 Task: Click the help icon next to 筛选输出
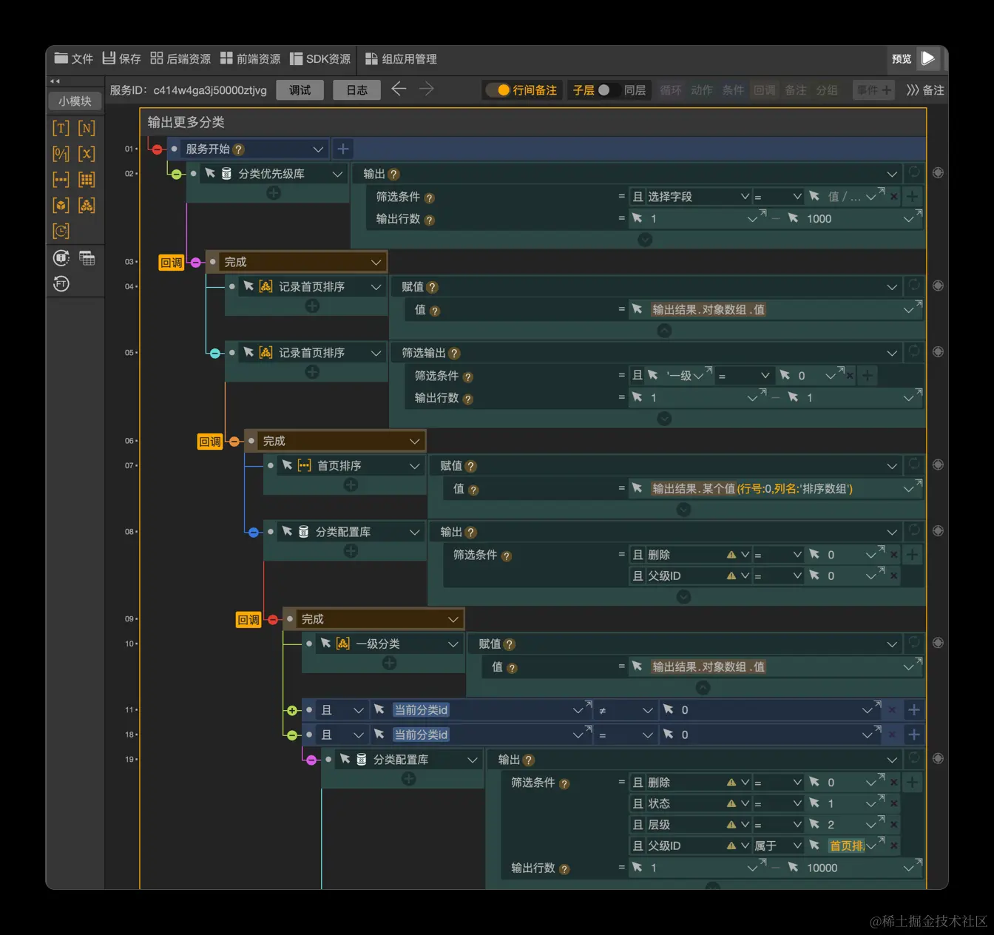pyautogui.click(x=454, y=354)
